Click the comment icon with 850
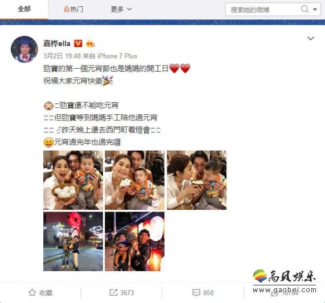 click(x=196, y=292)
